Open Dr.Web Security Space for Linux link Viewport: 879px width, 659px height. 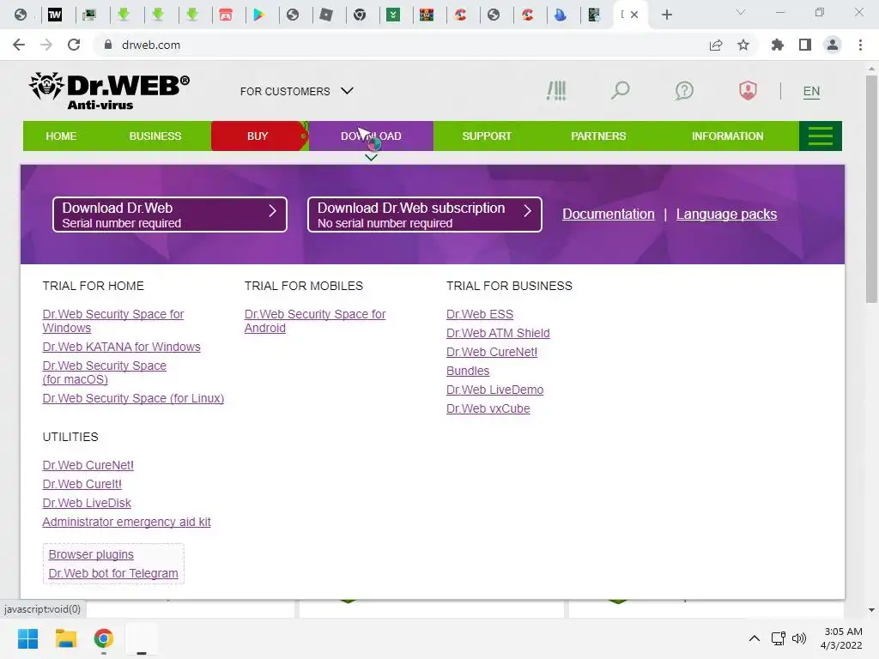point(133,398)
